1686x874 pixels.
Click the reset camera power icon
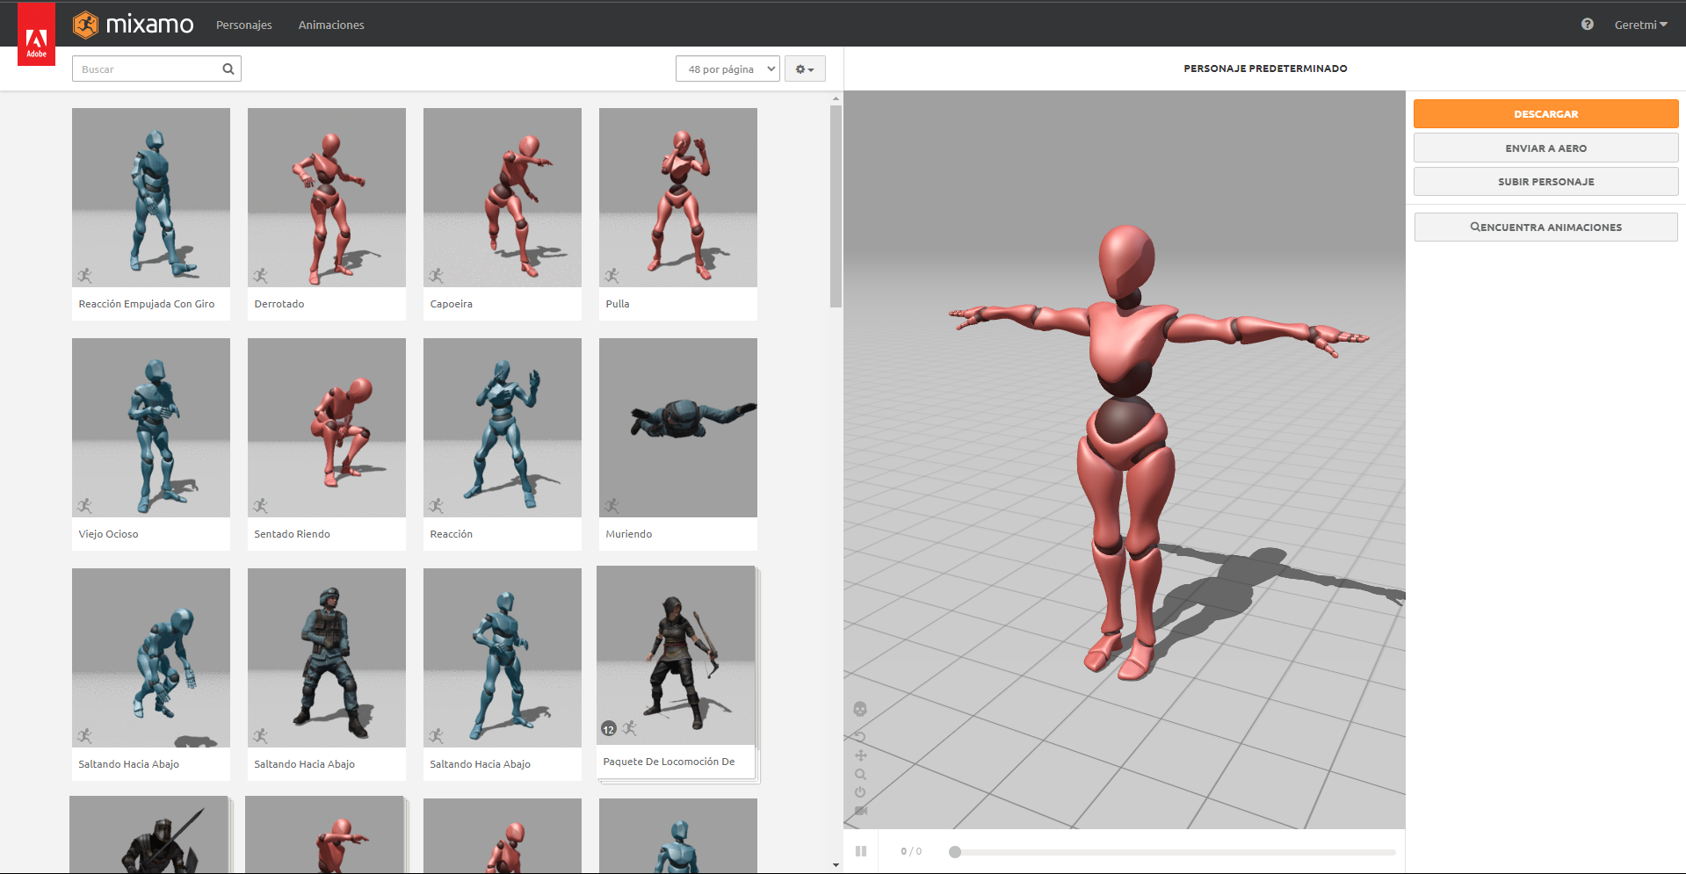pyautogui.click(x=860, y=792)
